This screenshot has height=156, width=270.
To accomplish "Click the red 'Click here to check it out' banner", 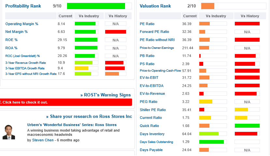I will coord(66,102).
